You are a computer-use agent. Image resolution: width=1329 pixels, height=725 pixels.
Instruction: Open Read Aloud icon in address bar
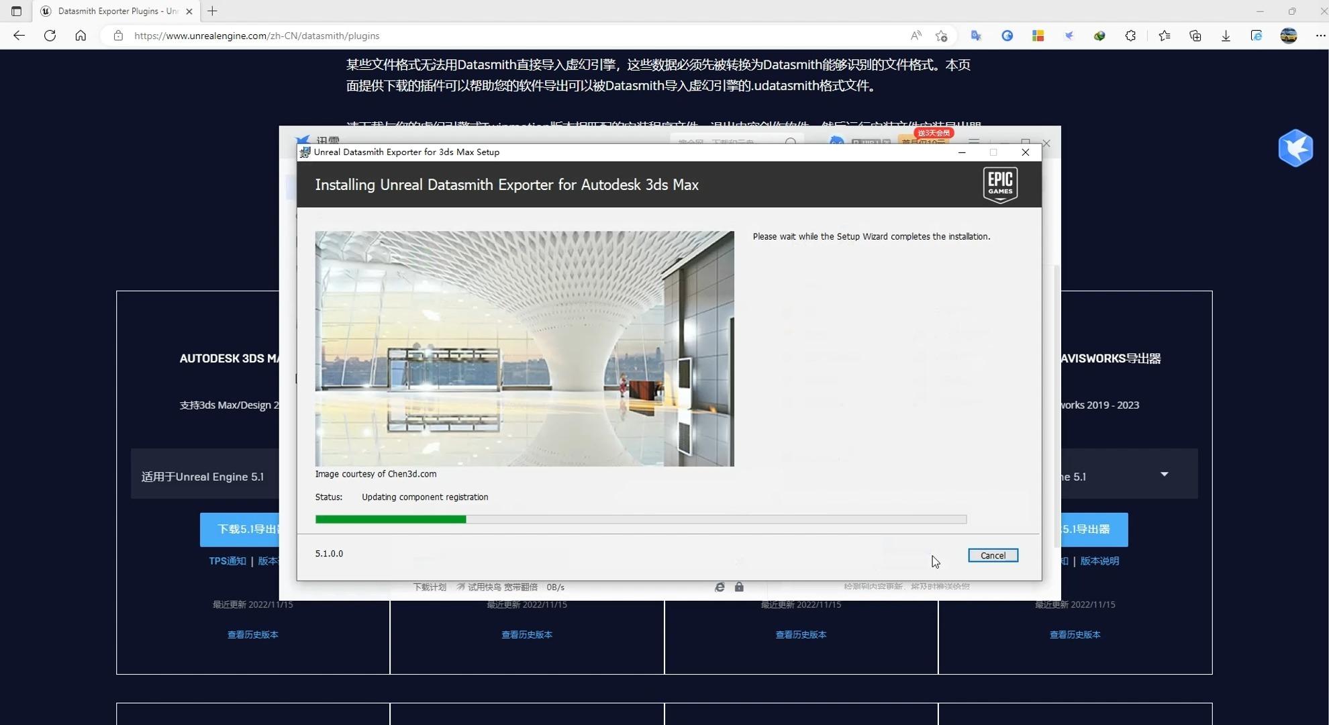915,36
